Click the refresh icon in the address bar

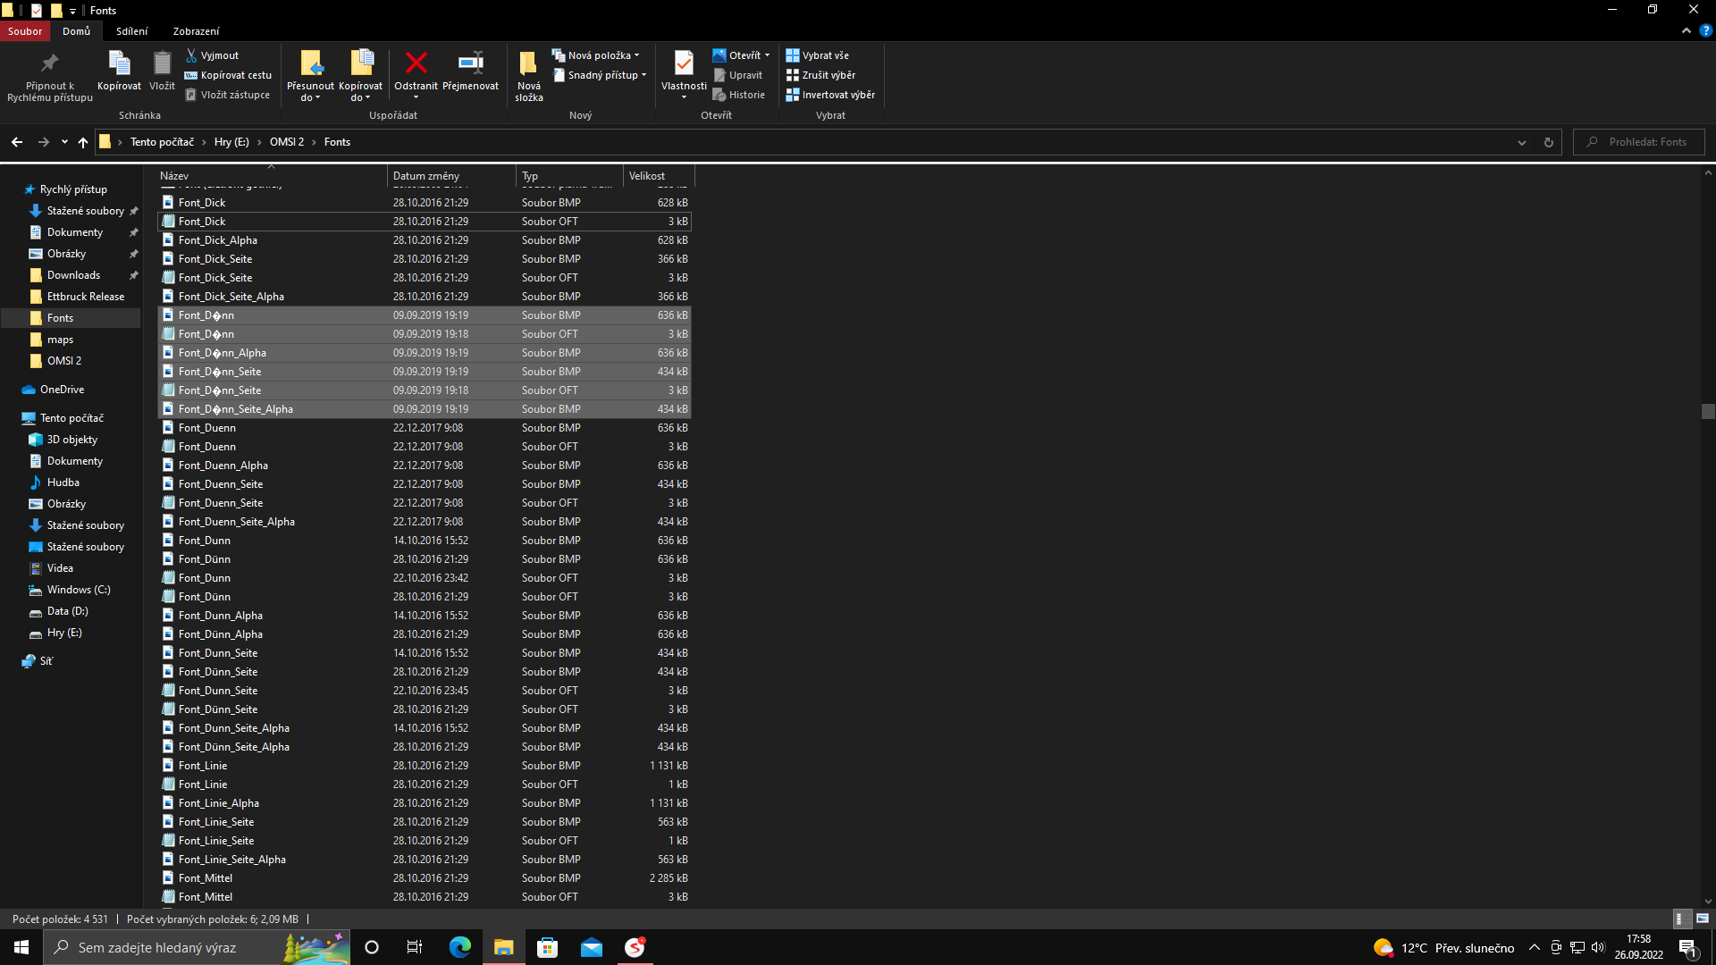click(1549, 142)
